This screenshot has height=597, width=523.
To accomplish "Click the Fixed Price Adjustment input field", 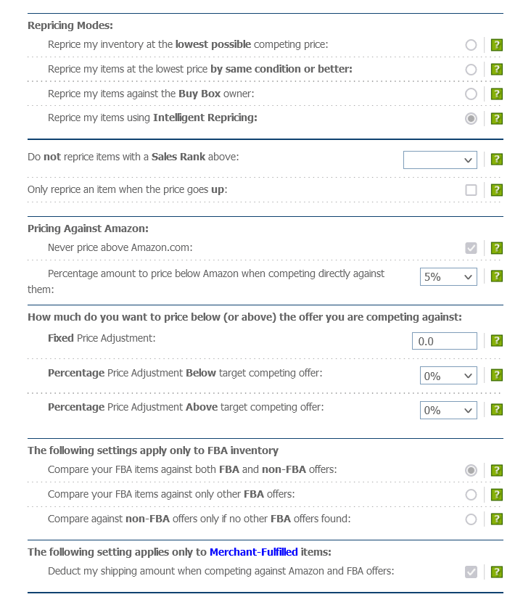I will pos(444,340).
